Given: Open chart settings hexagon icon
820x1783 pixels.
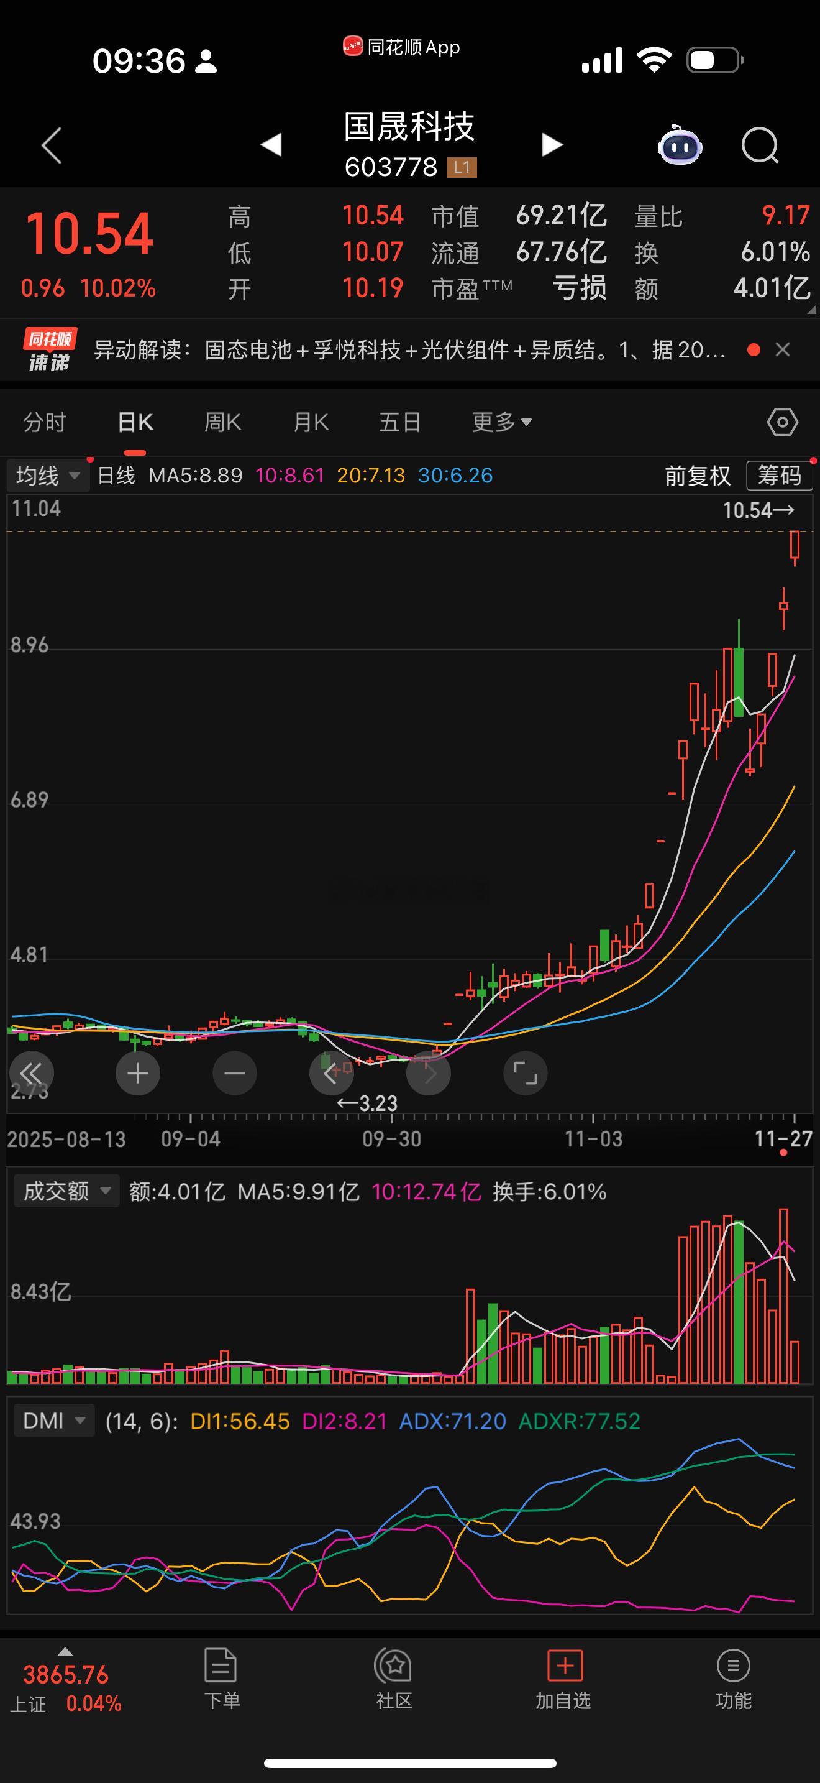Looking at the screenshot, I should 783,422.
